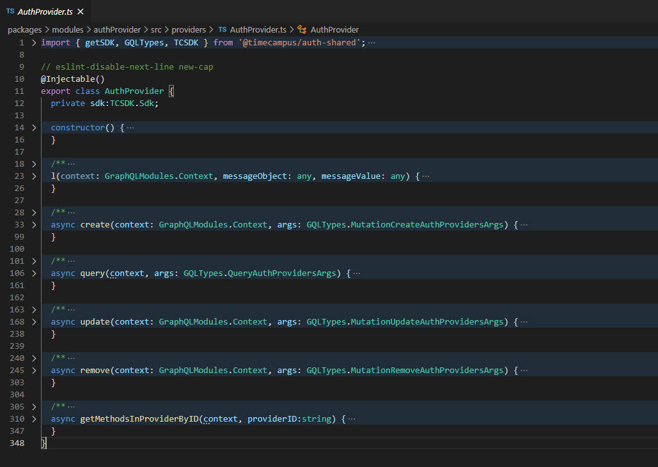Screen dimensions: 658x467
Task: Click the ellipsis after the remove method signature
Action: click(523, 370)
